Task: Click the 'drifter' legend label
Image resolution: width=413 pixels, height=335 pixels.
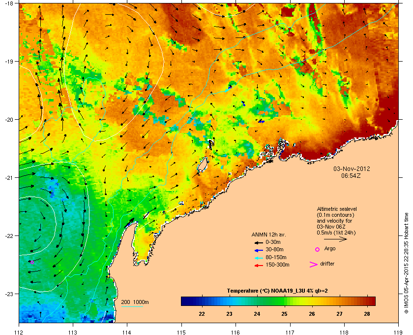Action: tap(327, 264)
